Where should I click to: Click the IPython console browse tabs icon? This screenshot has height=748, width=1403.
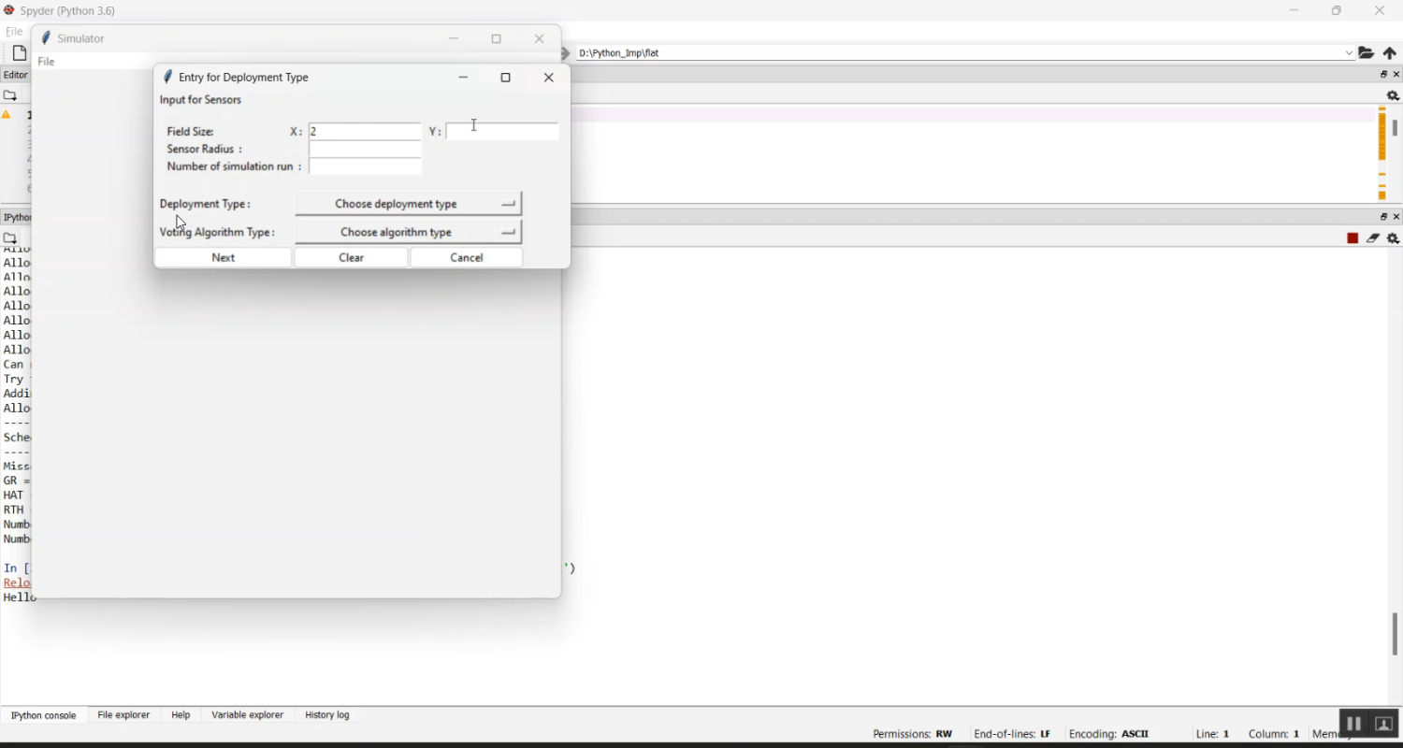(x=10, y=238)
